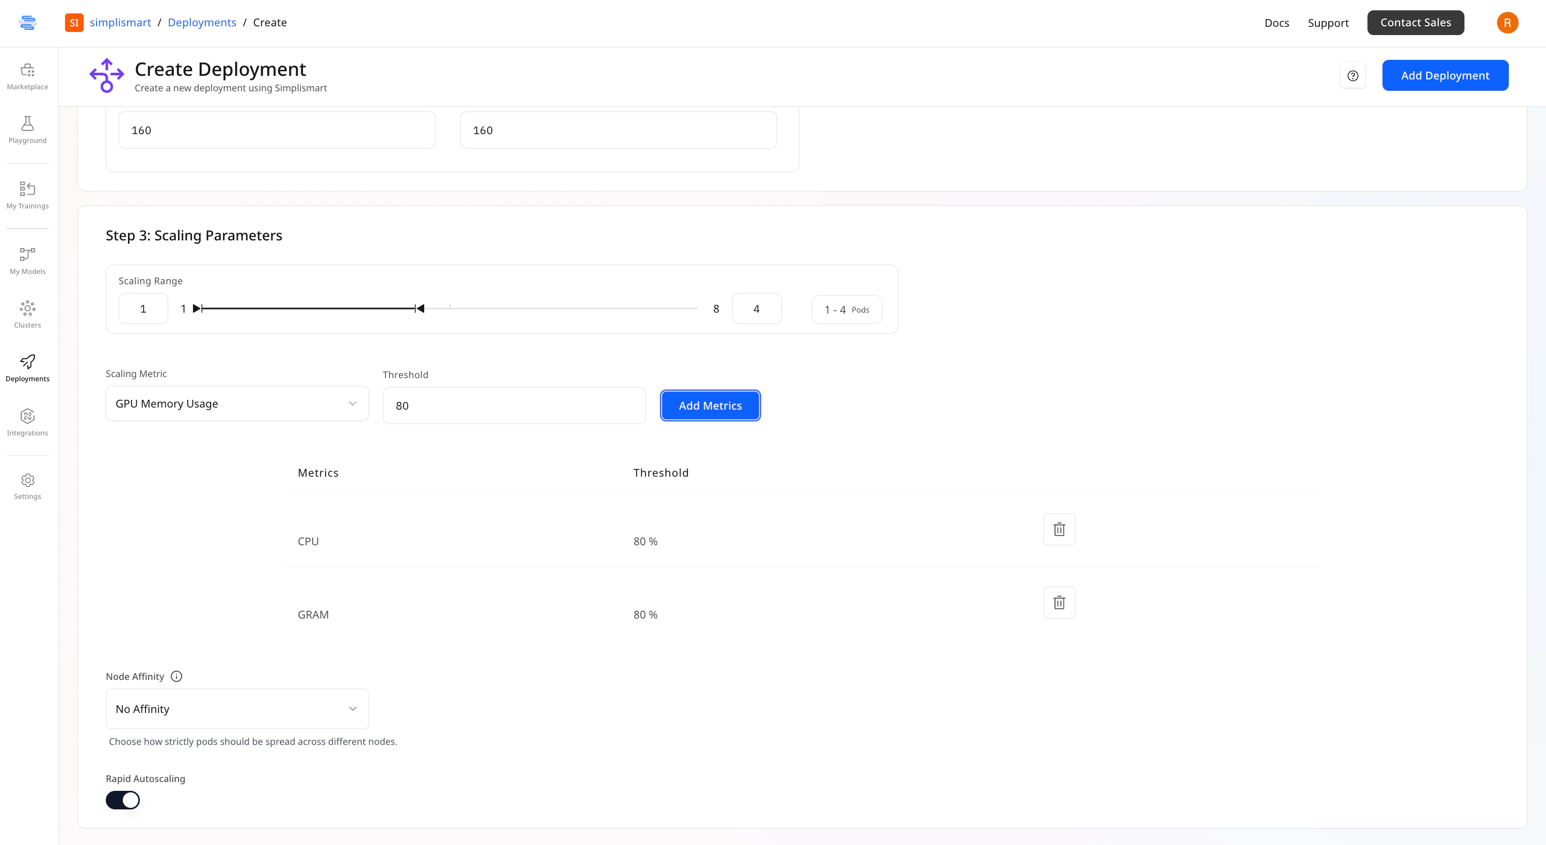
Task: Click the minimum pods input box
Action: click(x=143, y=308)
